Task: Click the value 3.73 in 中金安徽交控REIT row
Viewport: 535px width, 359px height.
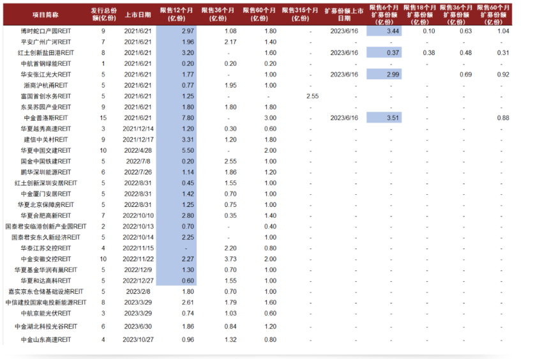Action: (230, 259)
